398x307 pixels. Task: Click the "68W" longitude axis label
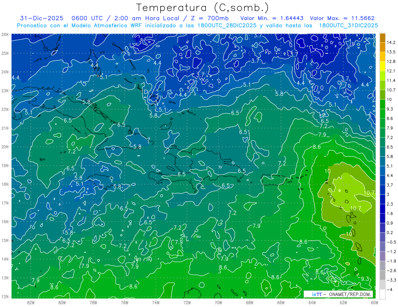tap(249, 302)
